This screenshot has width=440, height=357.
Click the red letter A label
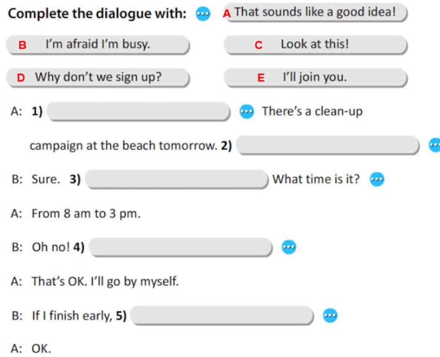227,14
